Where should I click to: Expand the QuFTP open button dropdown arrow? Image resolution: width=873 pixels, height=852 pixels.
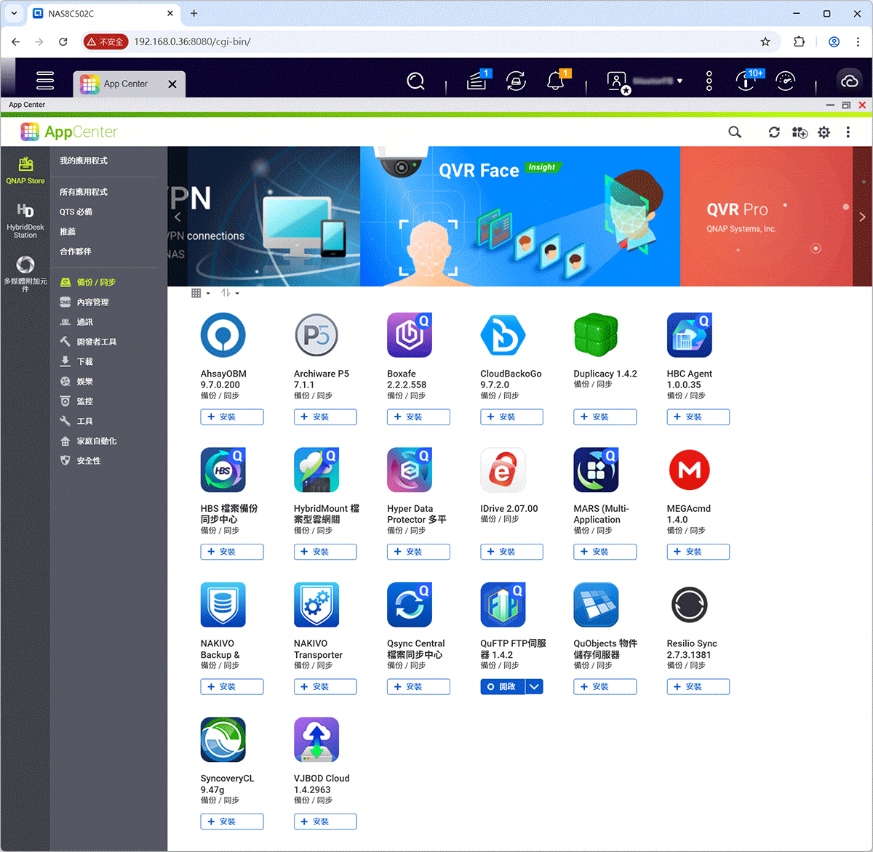(535, 686)
